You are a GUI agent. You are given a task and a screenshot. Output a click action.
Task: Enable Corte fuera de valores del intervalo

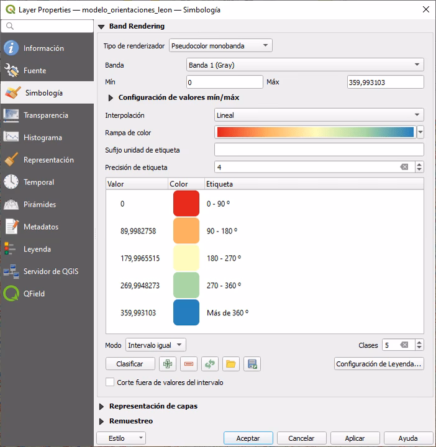[111, 382]
